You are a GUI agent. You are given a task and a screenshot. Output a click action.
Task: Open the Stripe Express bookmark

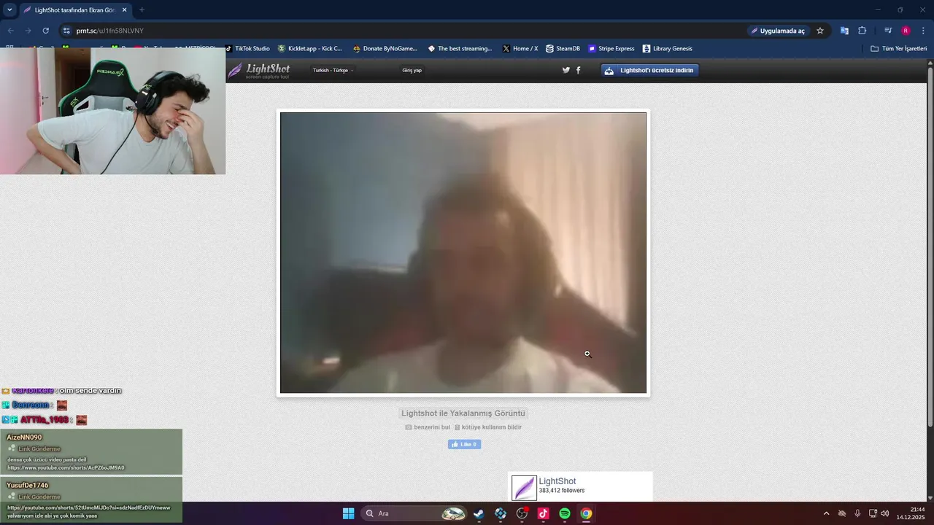(611, 48)
